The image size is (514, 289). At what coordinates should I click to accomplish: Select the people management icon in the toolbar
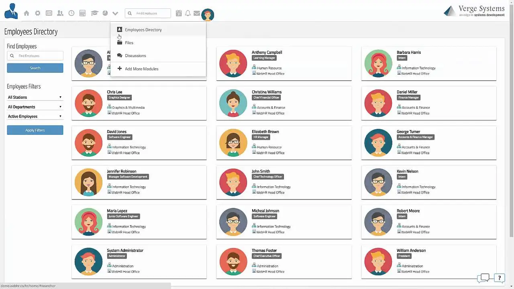point(60,13)
